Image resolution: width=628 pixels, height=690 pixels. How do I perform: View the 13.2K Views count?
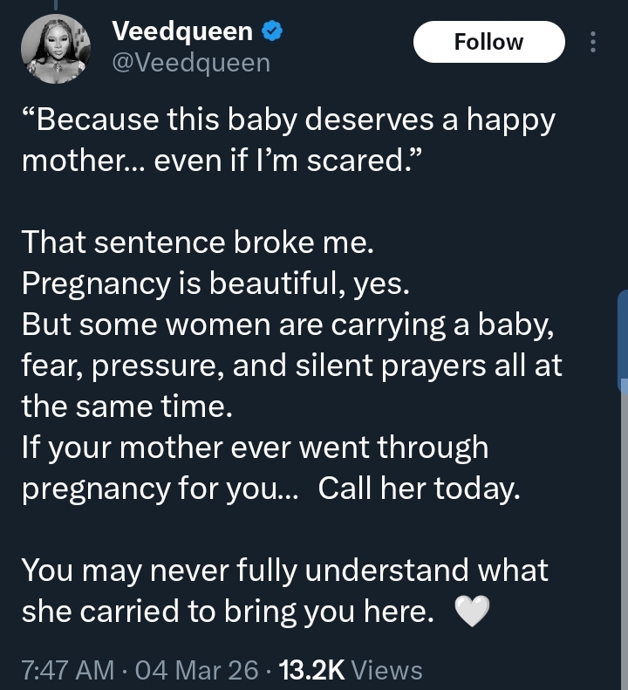(x=353, y=670)
